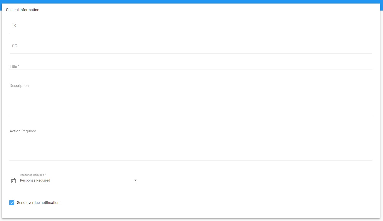Click into the To recipients field
Viewport: 383px width, 221px height.
click(x=191, y=26)
